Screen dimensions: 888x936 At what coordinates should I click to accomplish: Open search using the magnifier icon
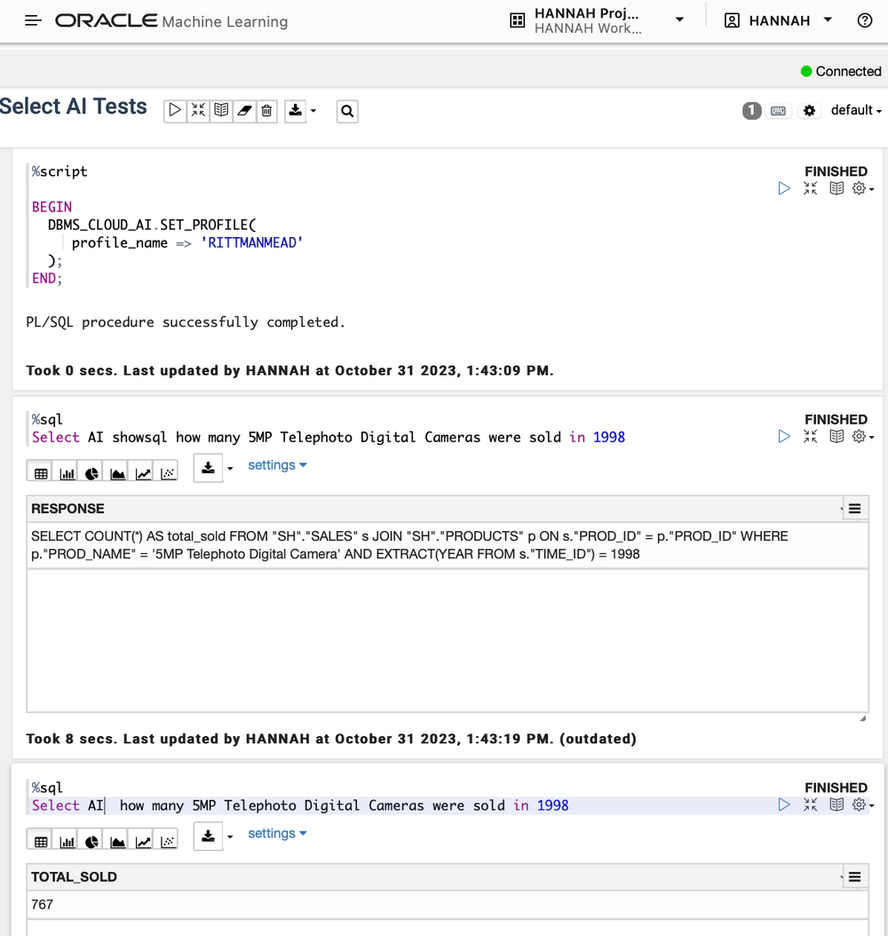pos(346,110)
